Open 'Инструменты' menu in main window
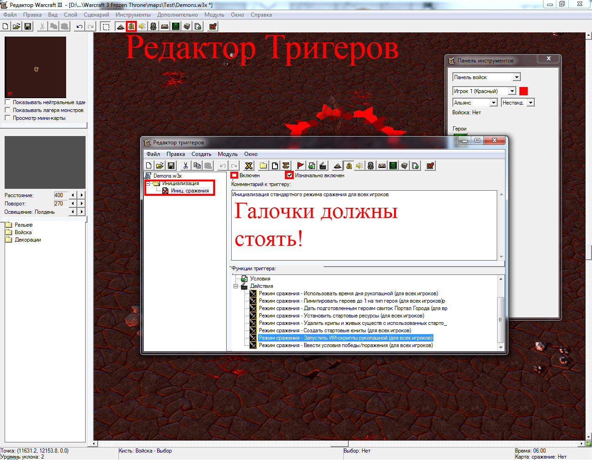Screen dimensions: 592x460 coord(133,15)
